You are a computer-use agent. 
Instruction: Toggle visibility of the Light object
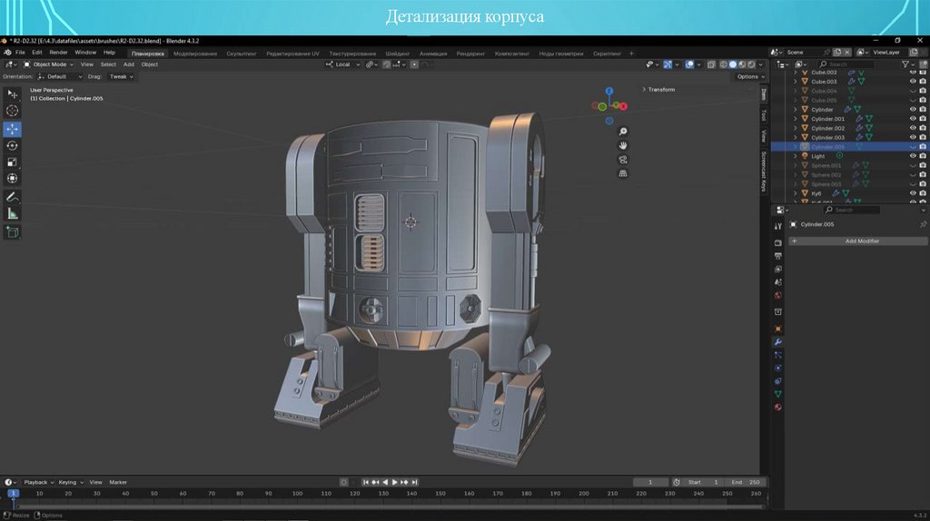tap(913, 156)
